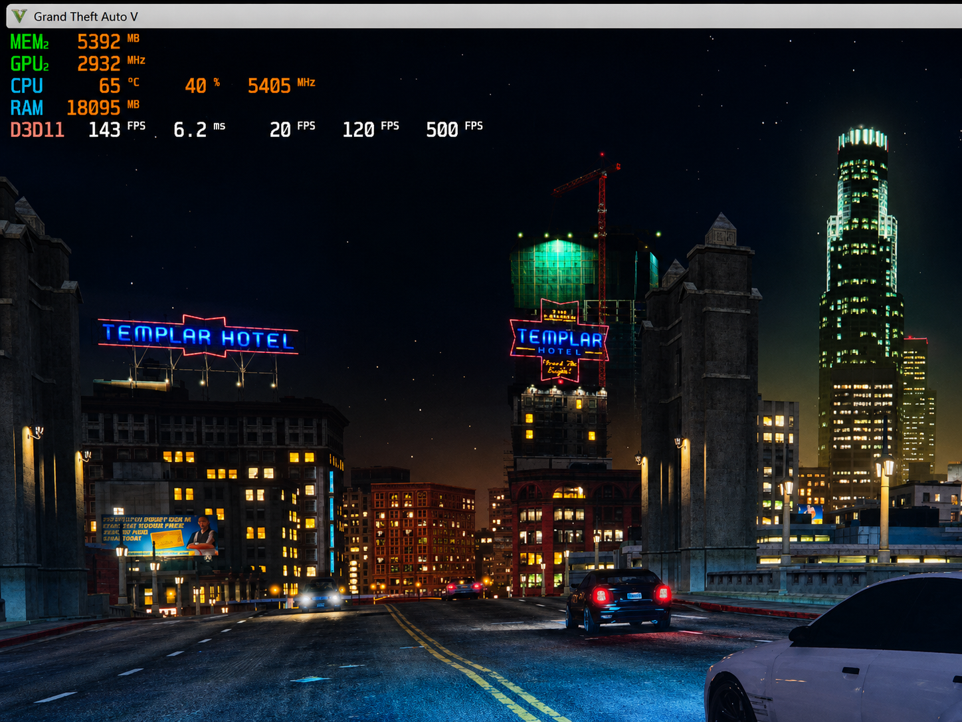The width and height of the screenshot is (962, 722).
Task: Click the GTA V window title icon
Action: pyautogui.click(x=19, y=16)
